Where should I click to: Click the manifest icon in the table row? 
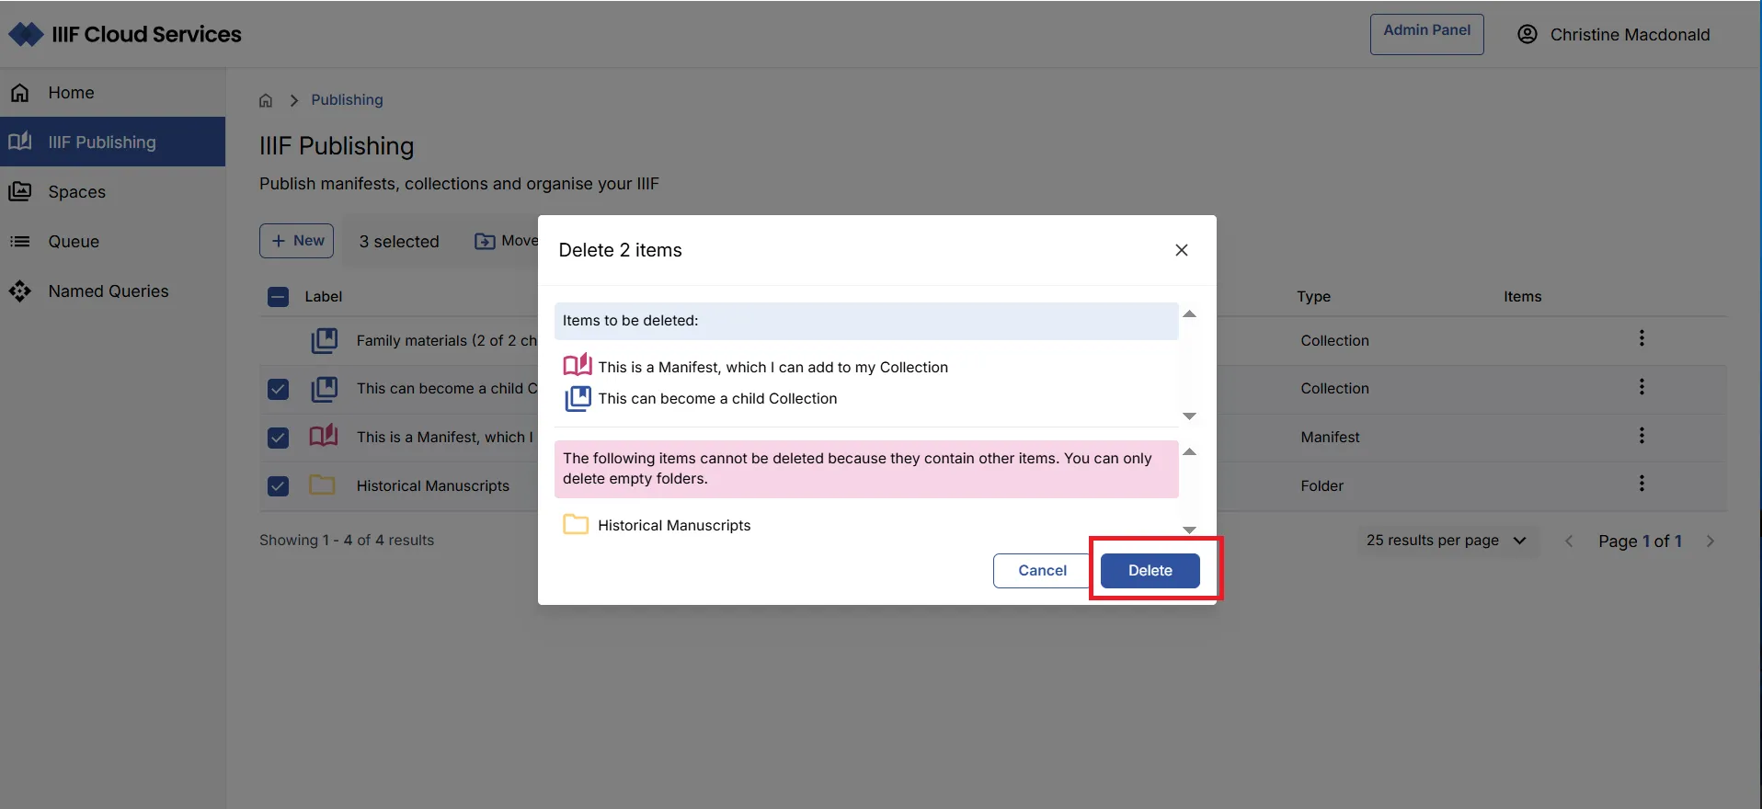point(324,436)
